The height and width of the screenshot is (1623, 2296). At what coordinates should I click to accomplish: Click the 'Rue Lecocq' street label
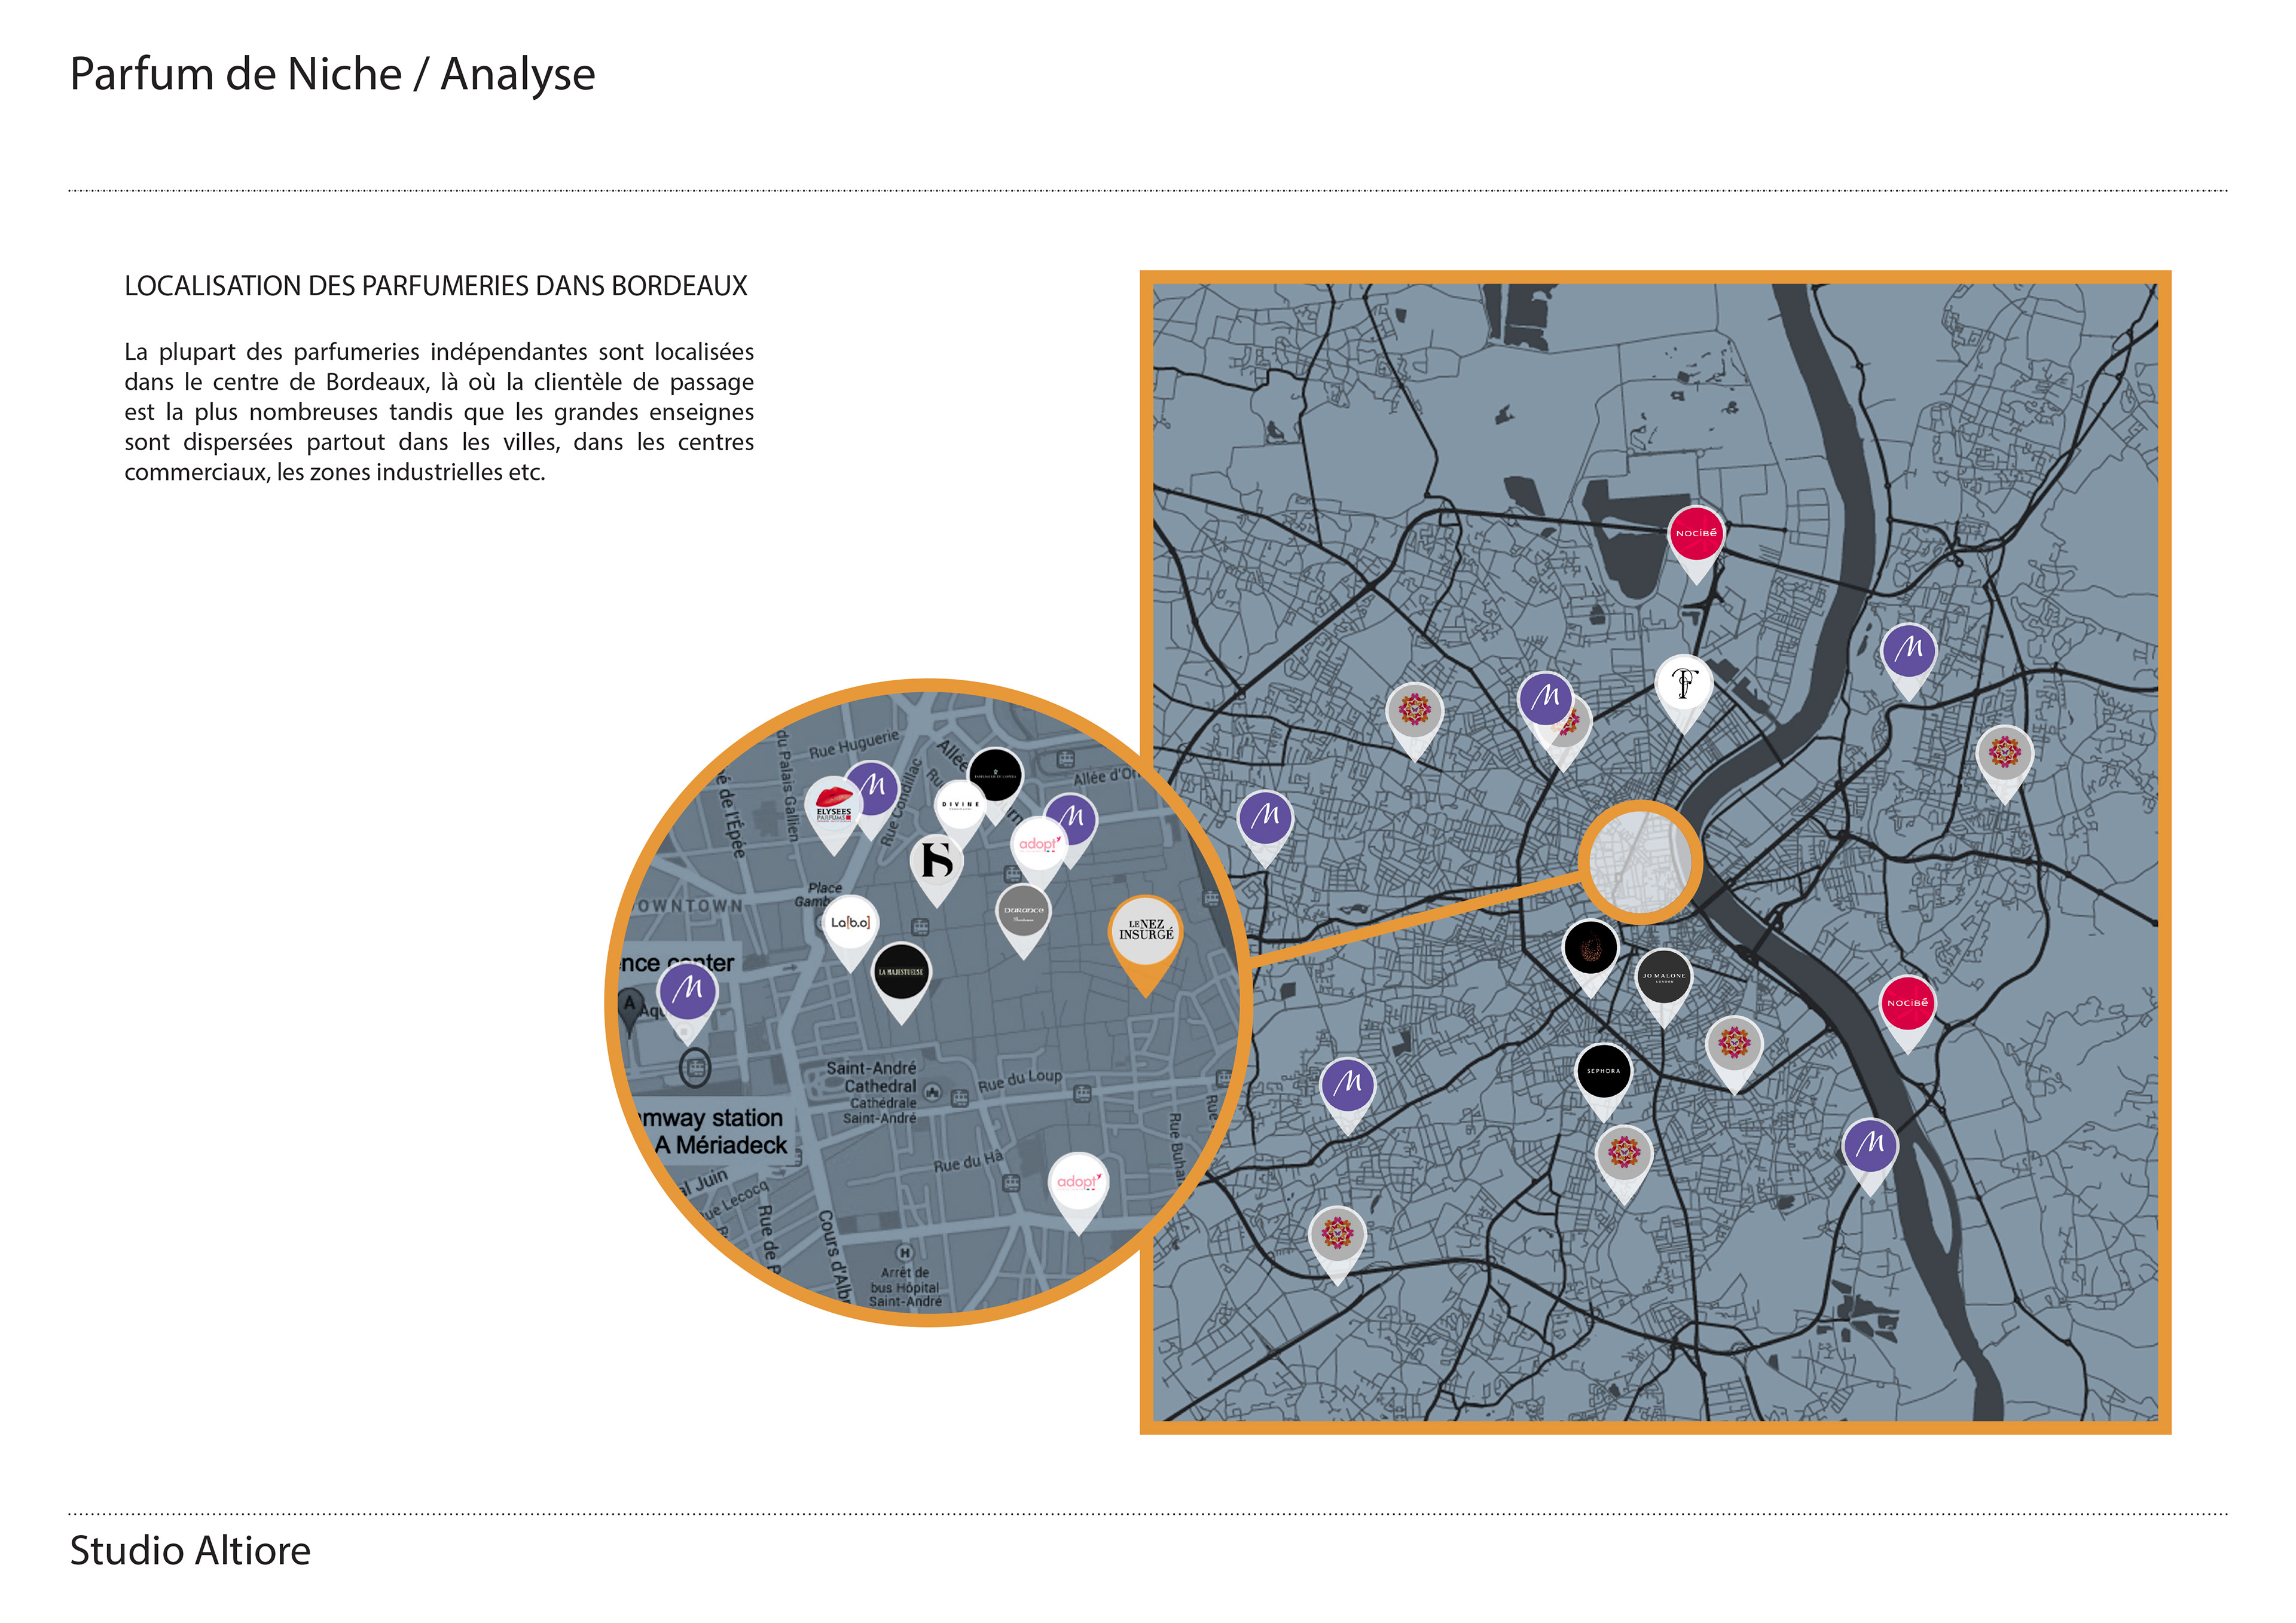[x=734, y=1201]
